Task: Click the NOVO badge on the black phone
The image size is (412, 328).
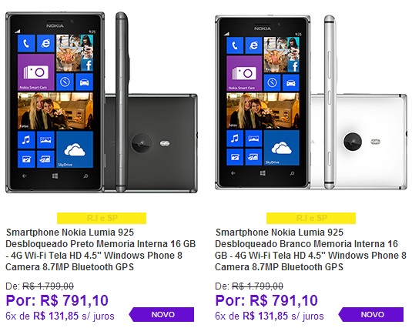Action: pyautogui.click(x=162, y=314)
